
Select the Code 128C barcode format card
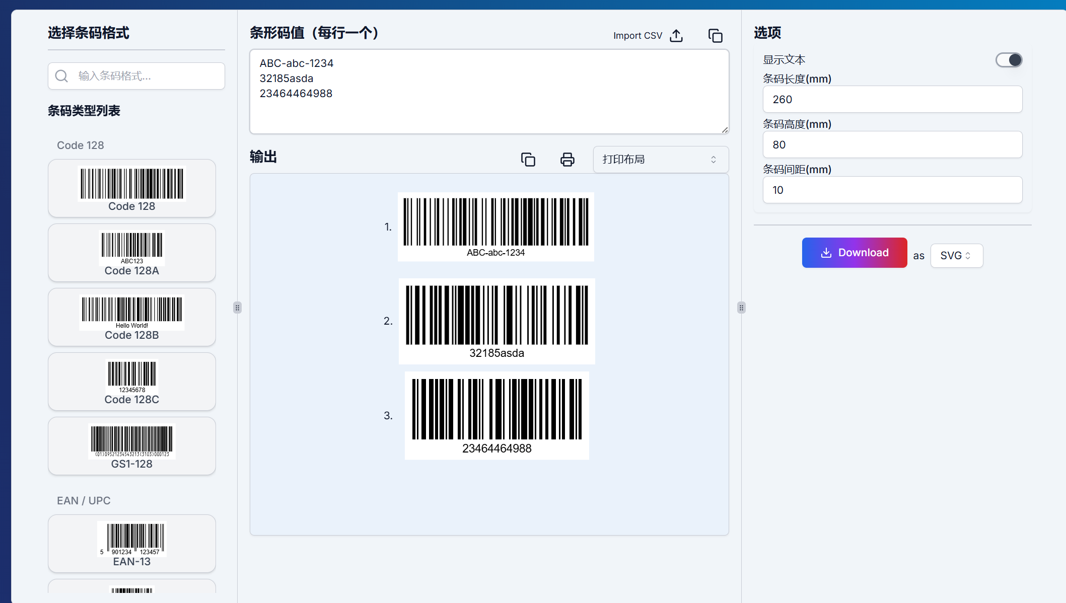click(x=132, y=382)
